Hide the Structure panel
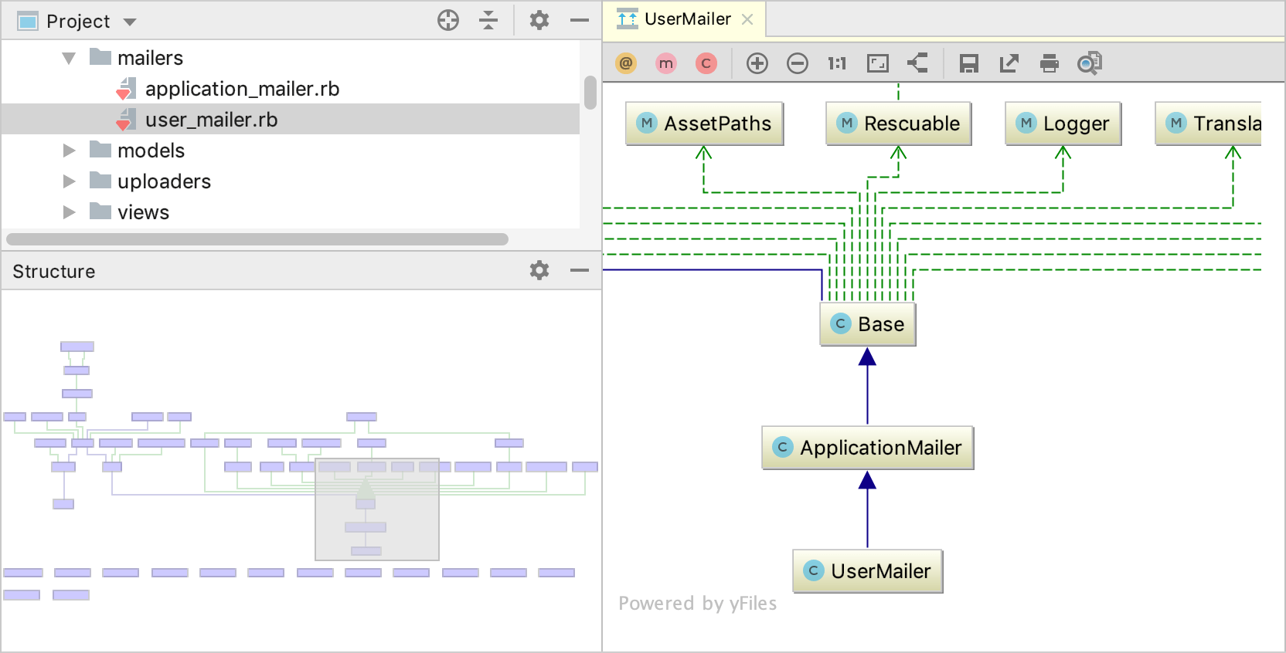Viewport: 1286px width, 653px height. (580, 270)
